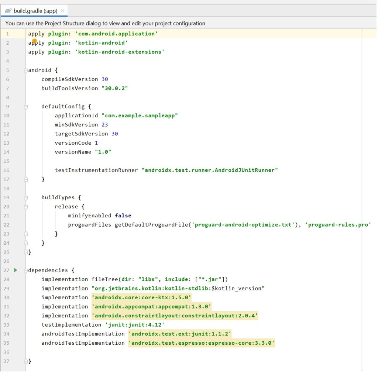Click the AndroidJUnitRunner string on line 16
Image resolution: width=378 pixels, height=372 pixels.
click(x=210, y=170)
